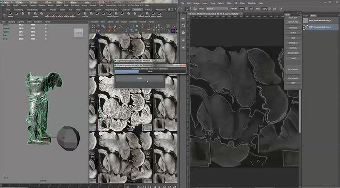340x188 pixels.
Task: Toggle RGB channel display in UV editor
Action: (x=173, y=31)
